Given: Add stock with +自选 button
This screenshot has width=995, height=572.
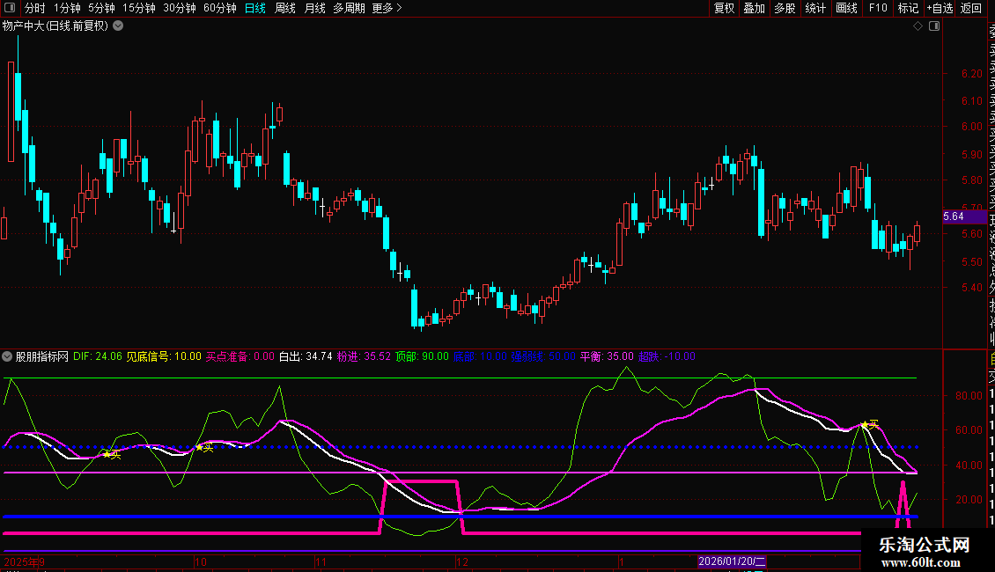Looking at the screenshot, I should click(x=940, y=8).
